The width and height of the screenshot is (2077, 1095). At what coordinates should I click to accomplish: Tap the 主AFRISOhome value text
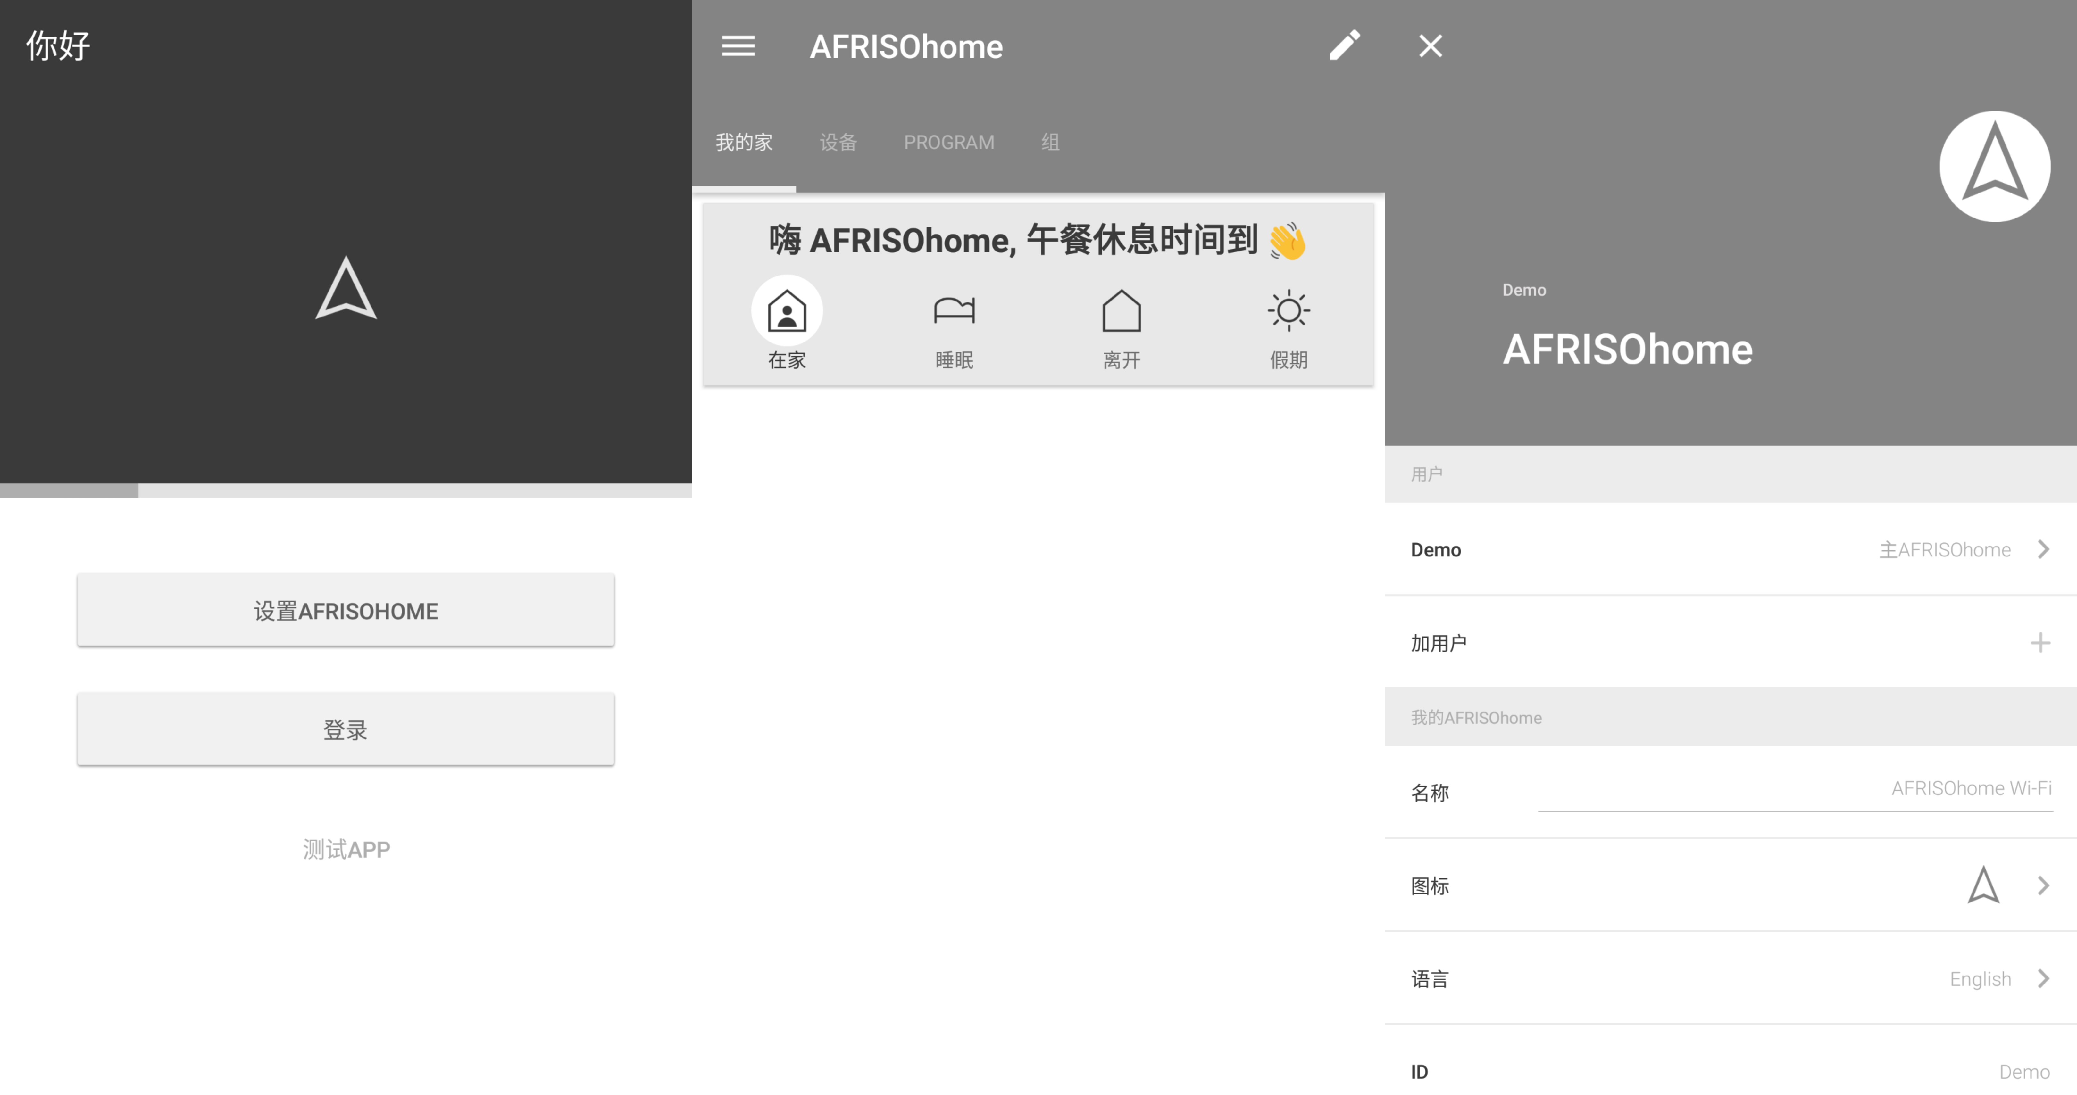pyautogui.click(x=1945, y=549)
